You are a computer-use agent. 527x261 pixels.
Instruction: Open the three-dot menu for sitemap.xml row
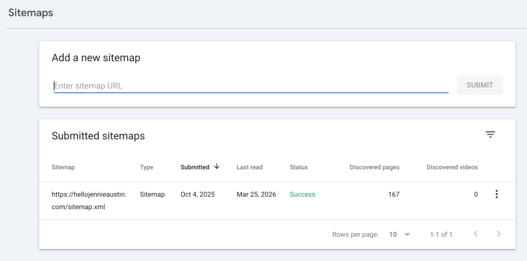click(x=496, y=194)
